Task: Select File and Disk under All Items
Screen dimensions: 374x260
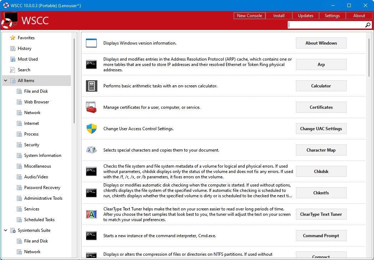Action: coord(36,91)
